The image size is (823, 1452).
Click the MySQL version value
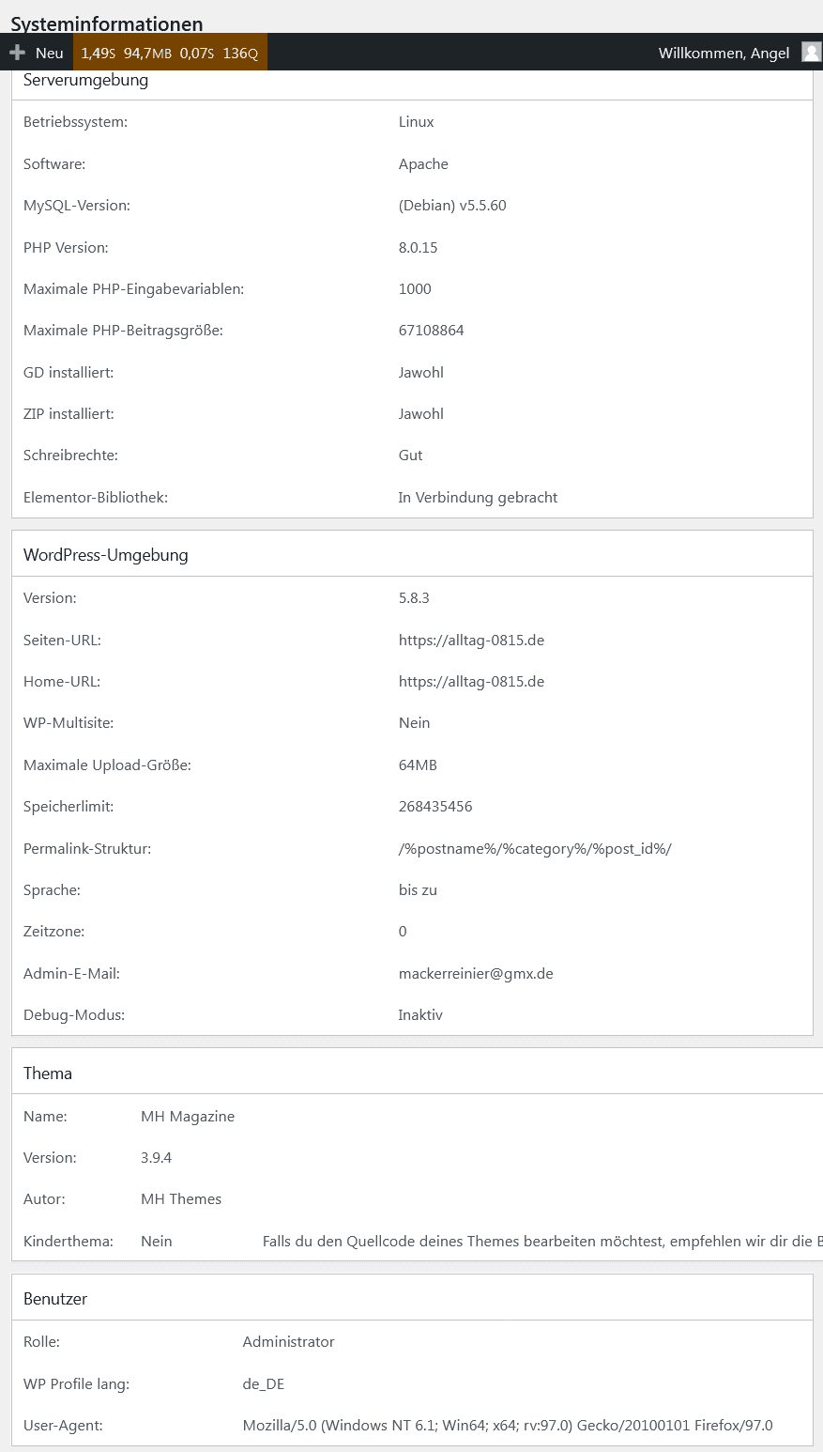[x=452, y=206]
